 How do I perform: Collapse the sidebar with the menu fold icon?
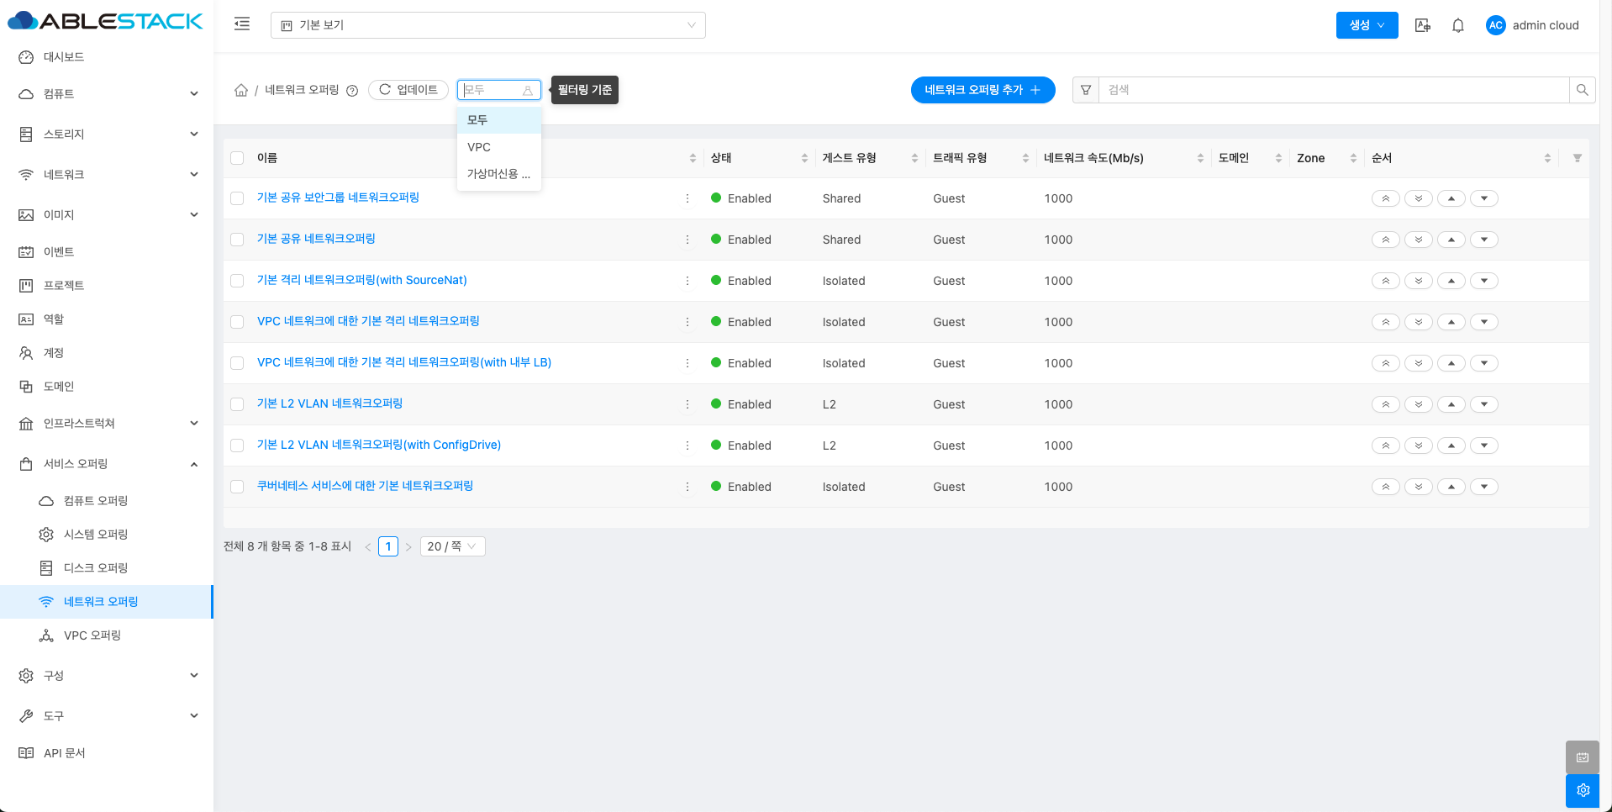tap(242, 24)
